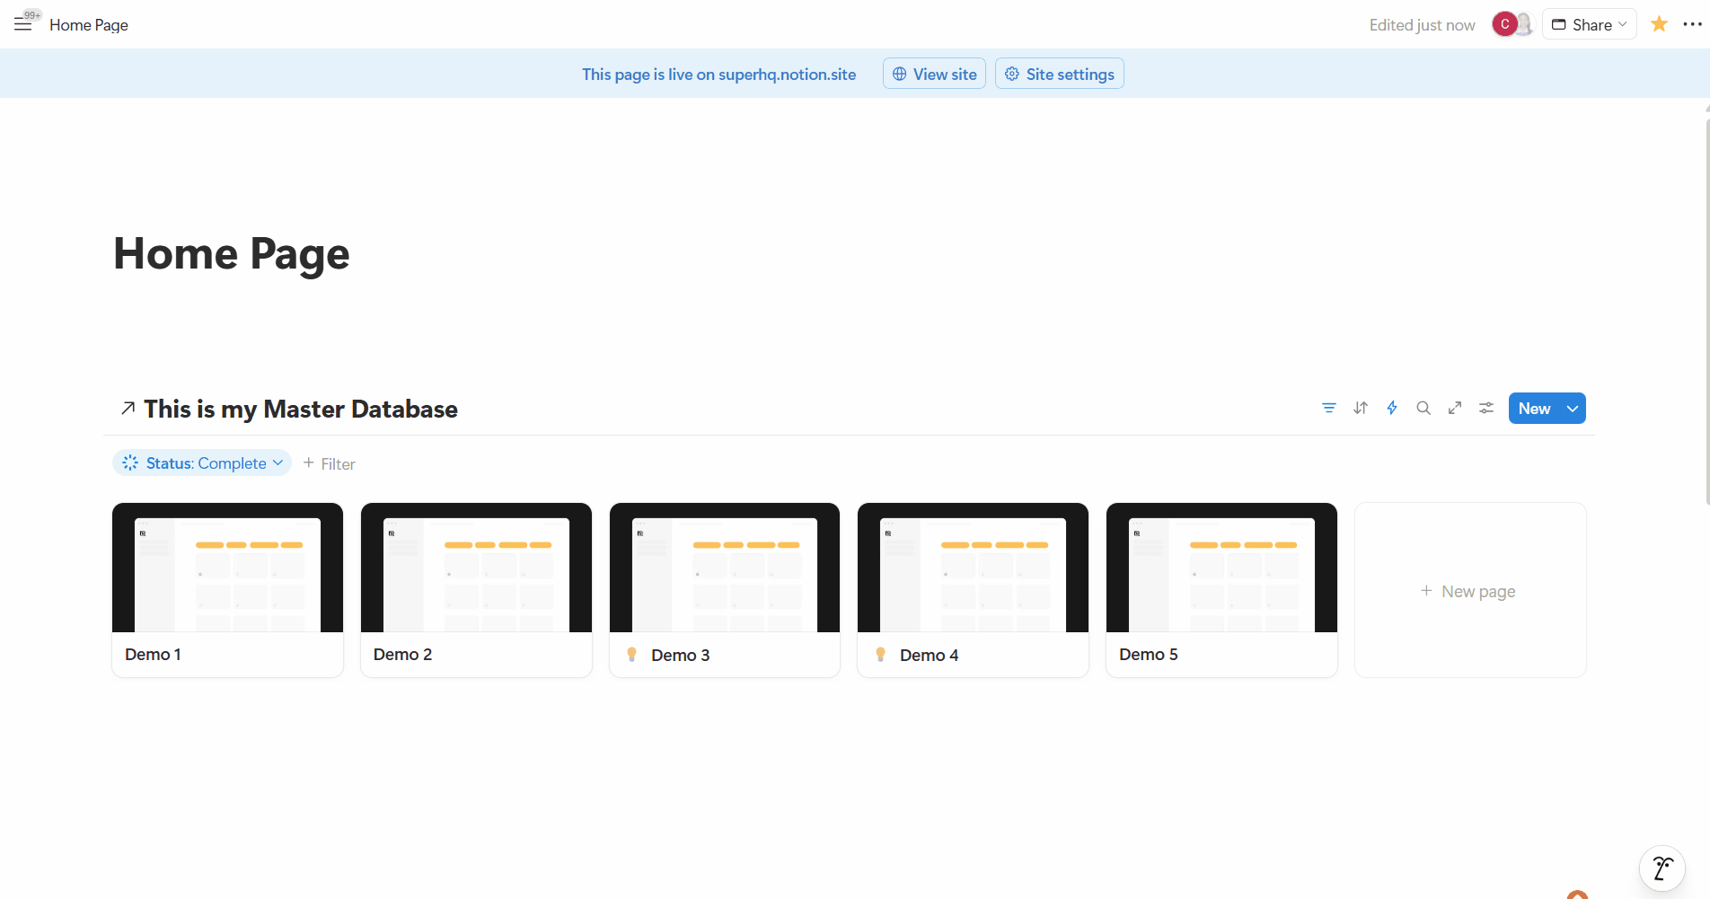This screenshot has height=899, width=1710.
Task: Open Site settings
Action: tap(1060, 74)
